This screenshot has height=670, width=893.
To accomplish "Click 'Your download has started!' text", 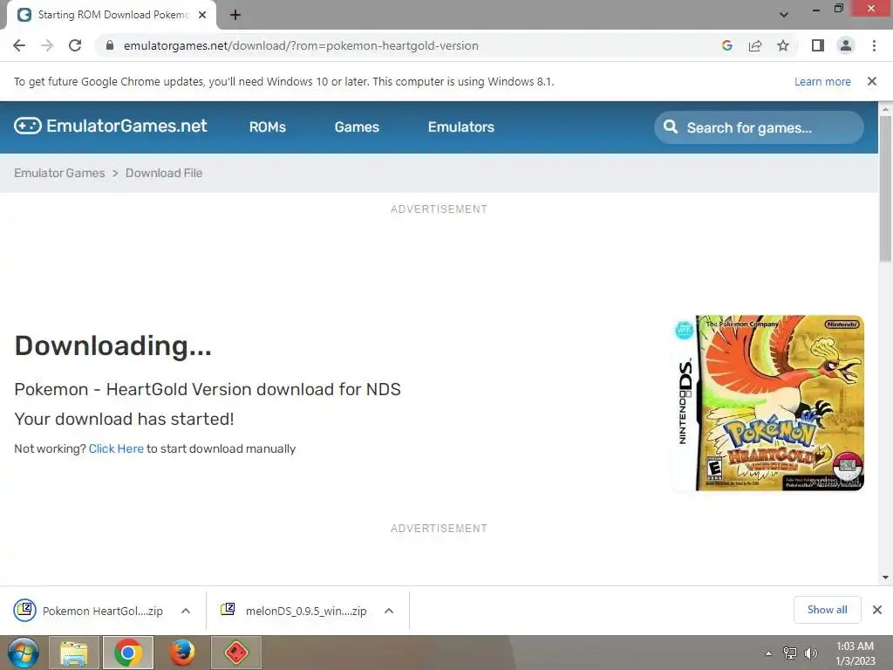I will click(x=124, y=420).
